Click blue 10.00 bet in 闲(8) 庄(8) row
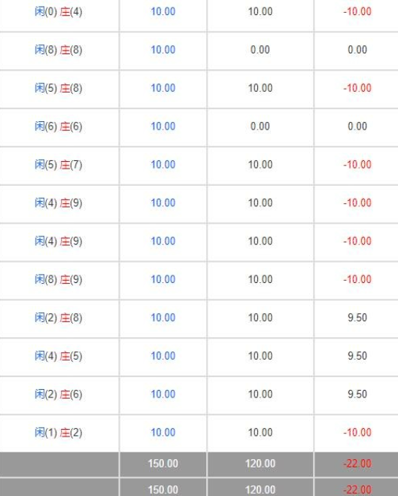Image resolution: width=398 pixels, height=496 pixels. (x=163, y=50)
